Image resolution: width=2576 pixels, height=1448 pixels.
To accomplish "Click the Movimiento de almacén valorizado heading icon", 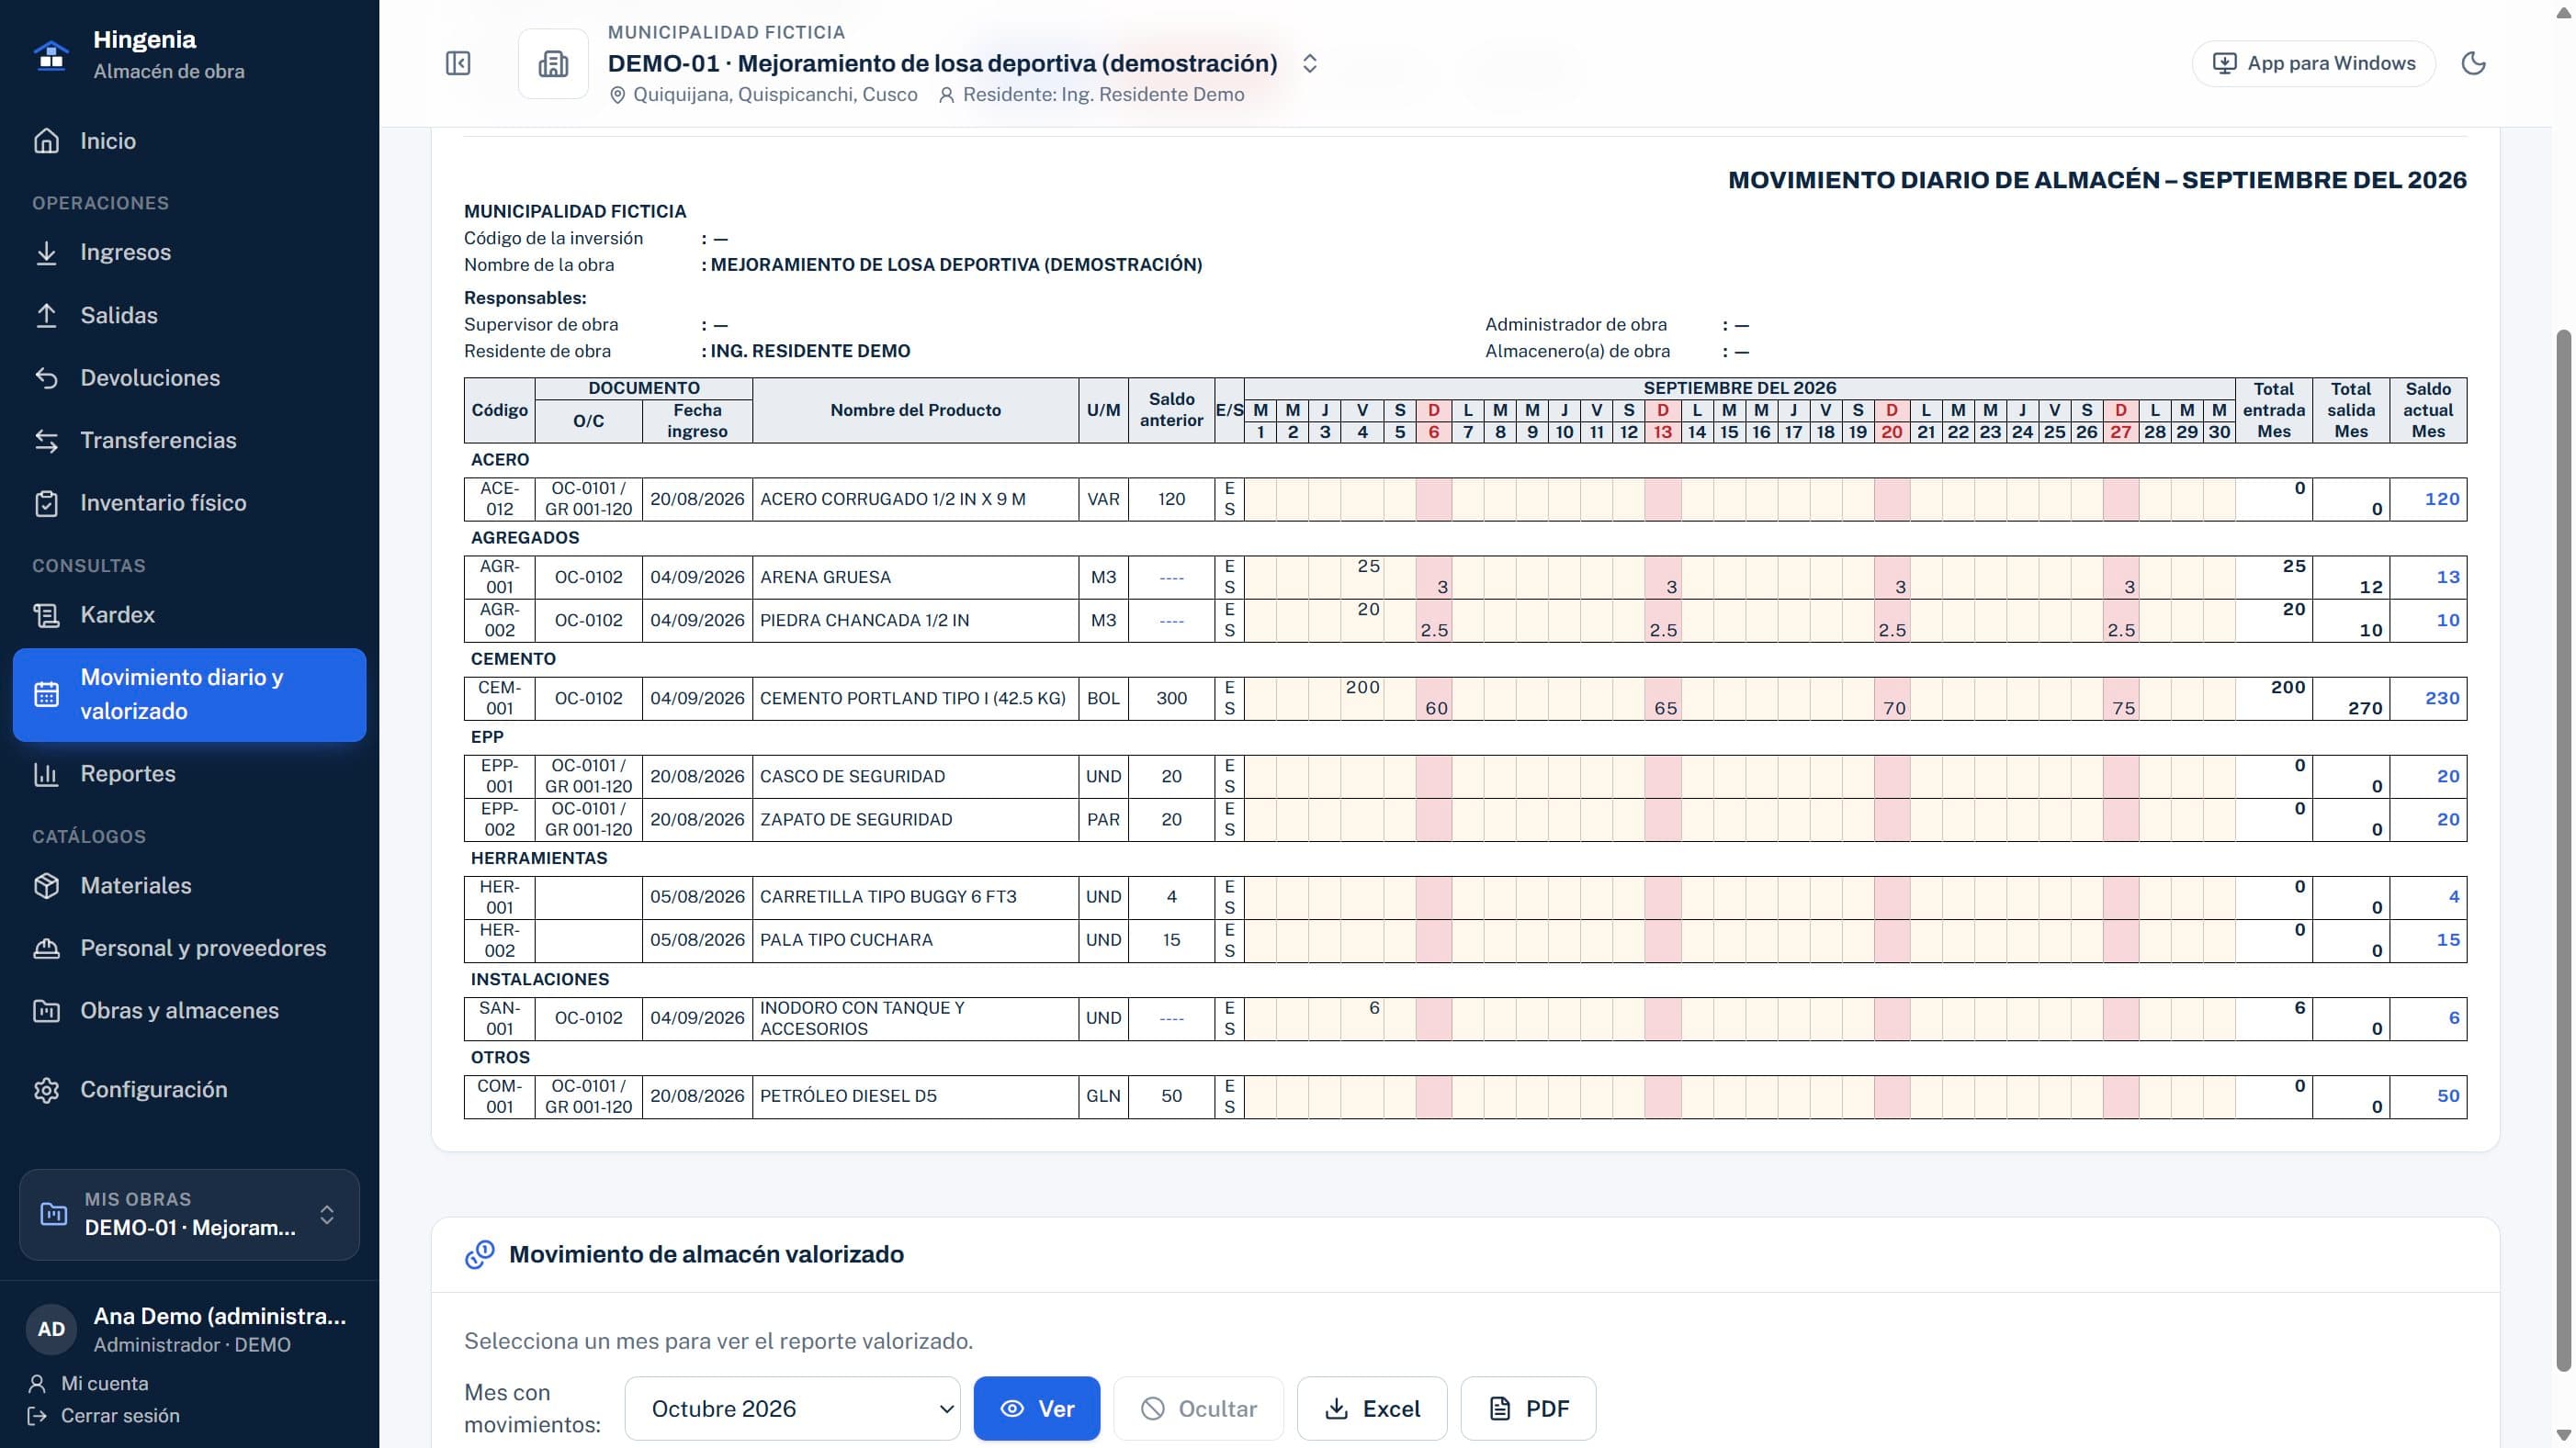I will point(480,1254).
